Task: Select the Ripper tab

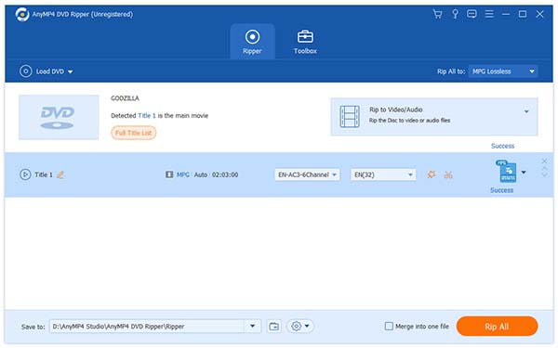Action: click(252, 42)
